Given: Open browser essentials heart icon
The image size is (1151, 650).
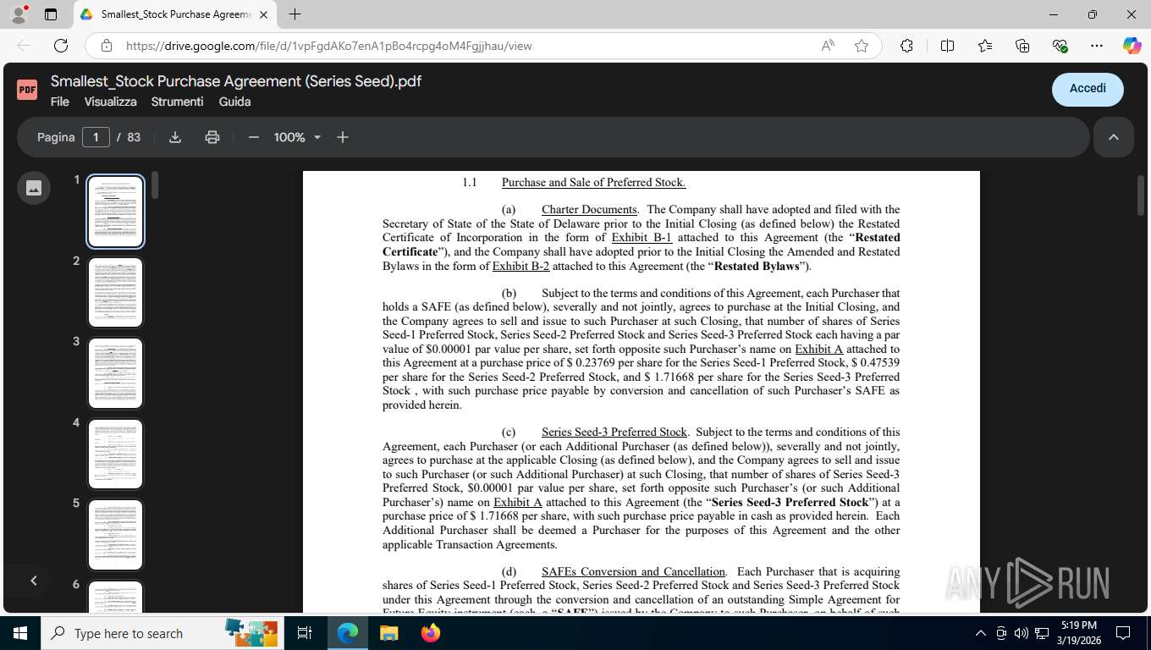Looking at the screenshot, I should [x=1060, y=46].
